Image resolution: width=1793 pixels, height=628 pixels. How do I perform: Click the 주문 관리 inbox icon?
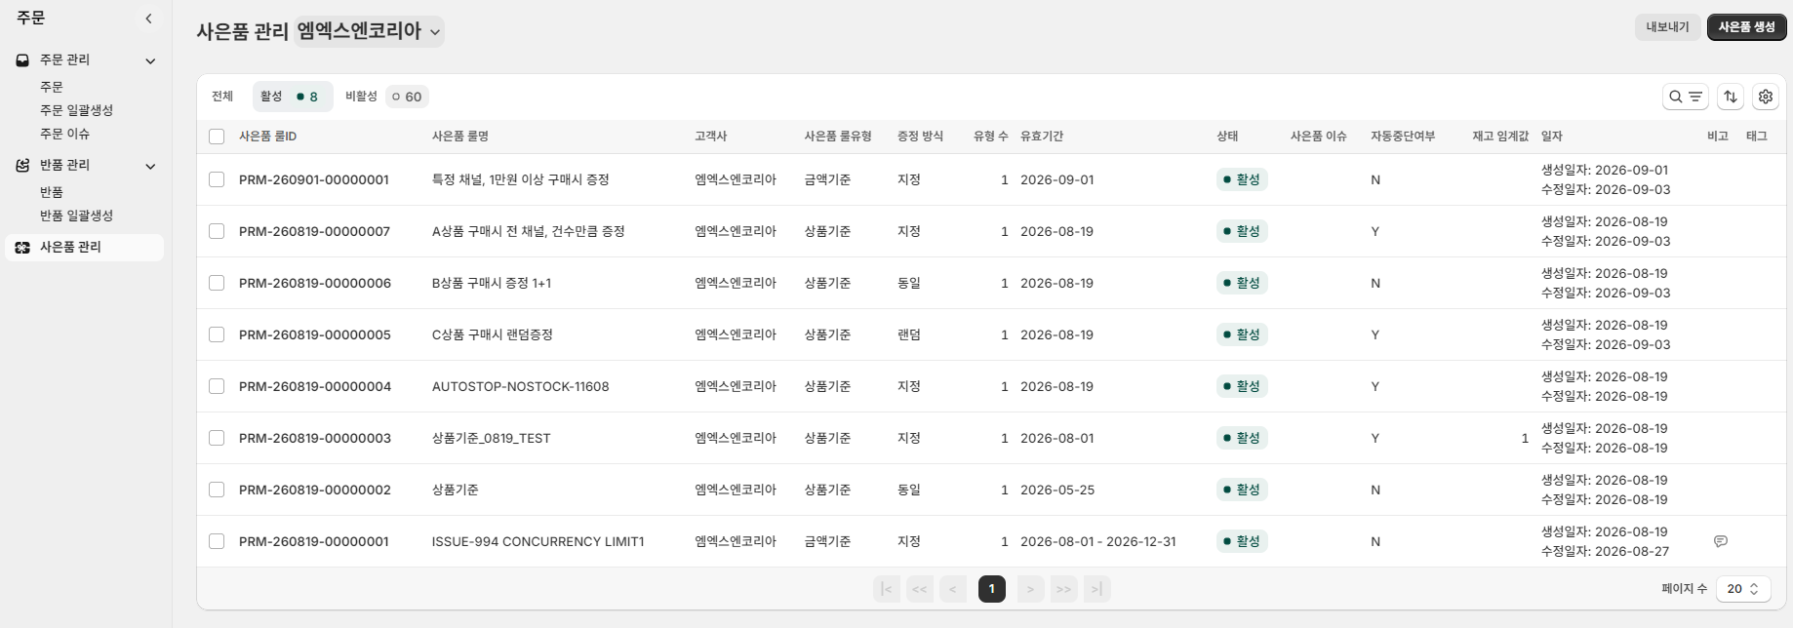[x=22, y=60]
